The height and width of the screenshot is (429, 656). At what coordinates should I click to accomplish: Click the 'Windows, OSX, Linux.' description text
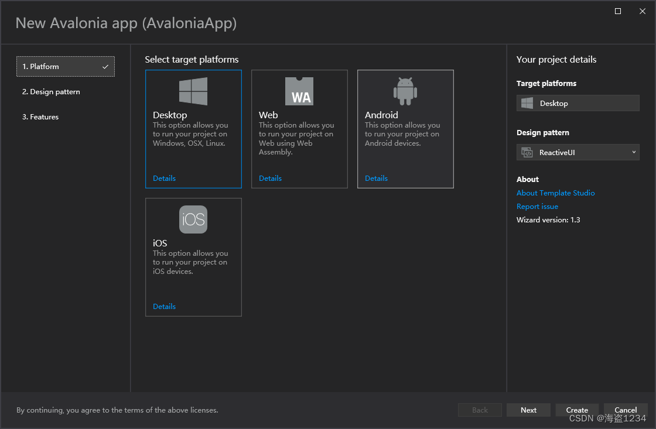189,143
